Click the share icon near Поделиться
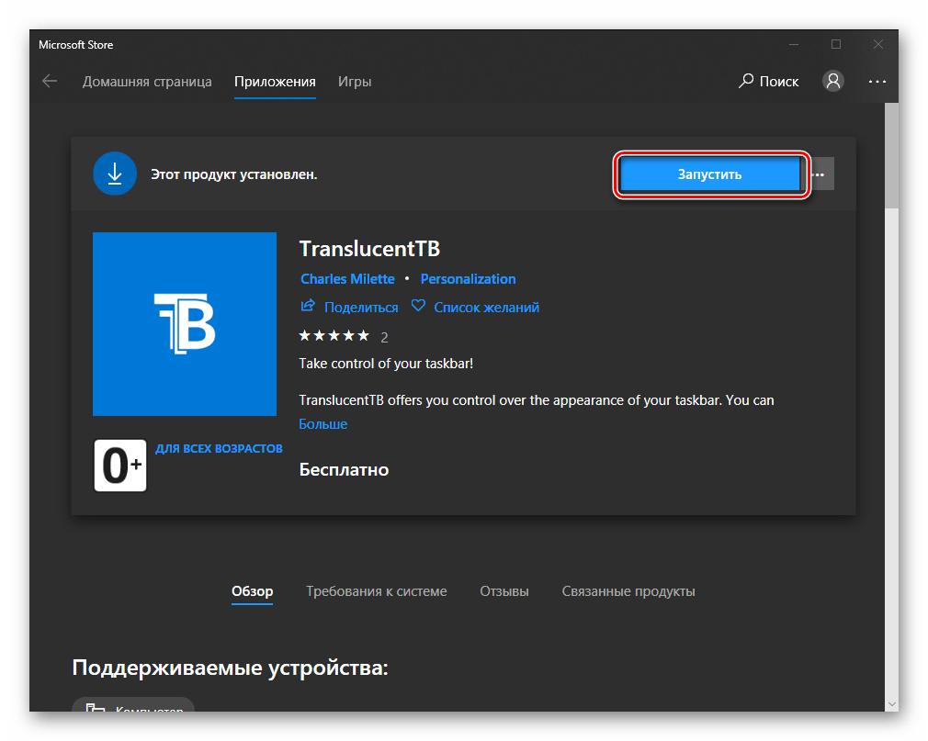 pyautogui.click(x=308, y=306)
